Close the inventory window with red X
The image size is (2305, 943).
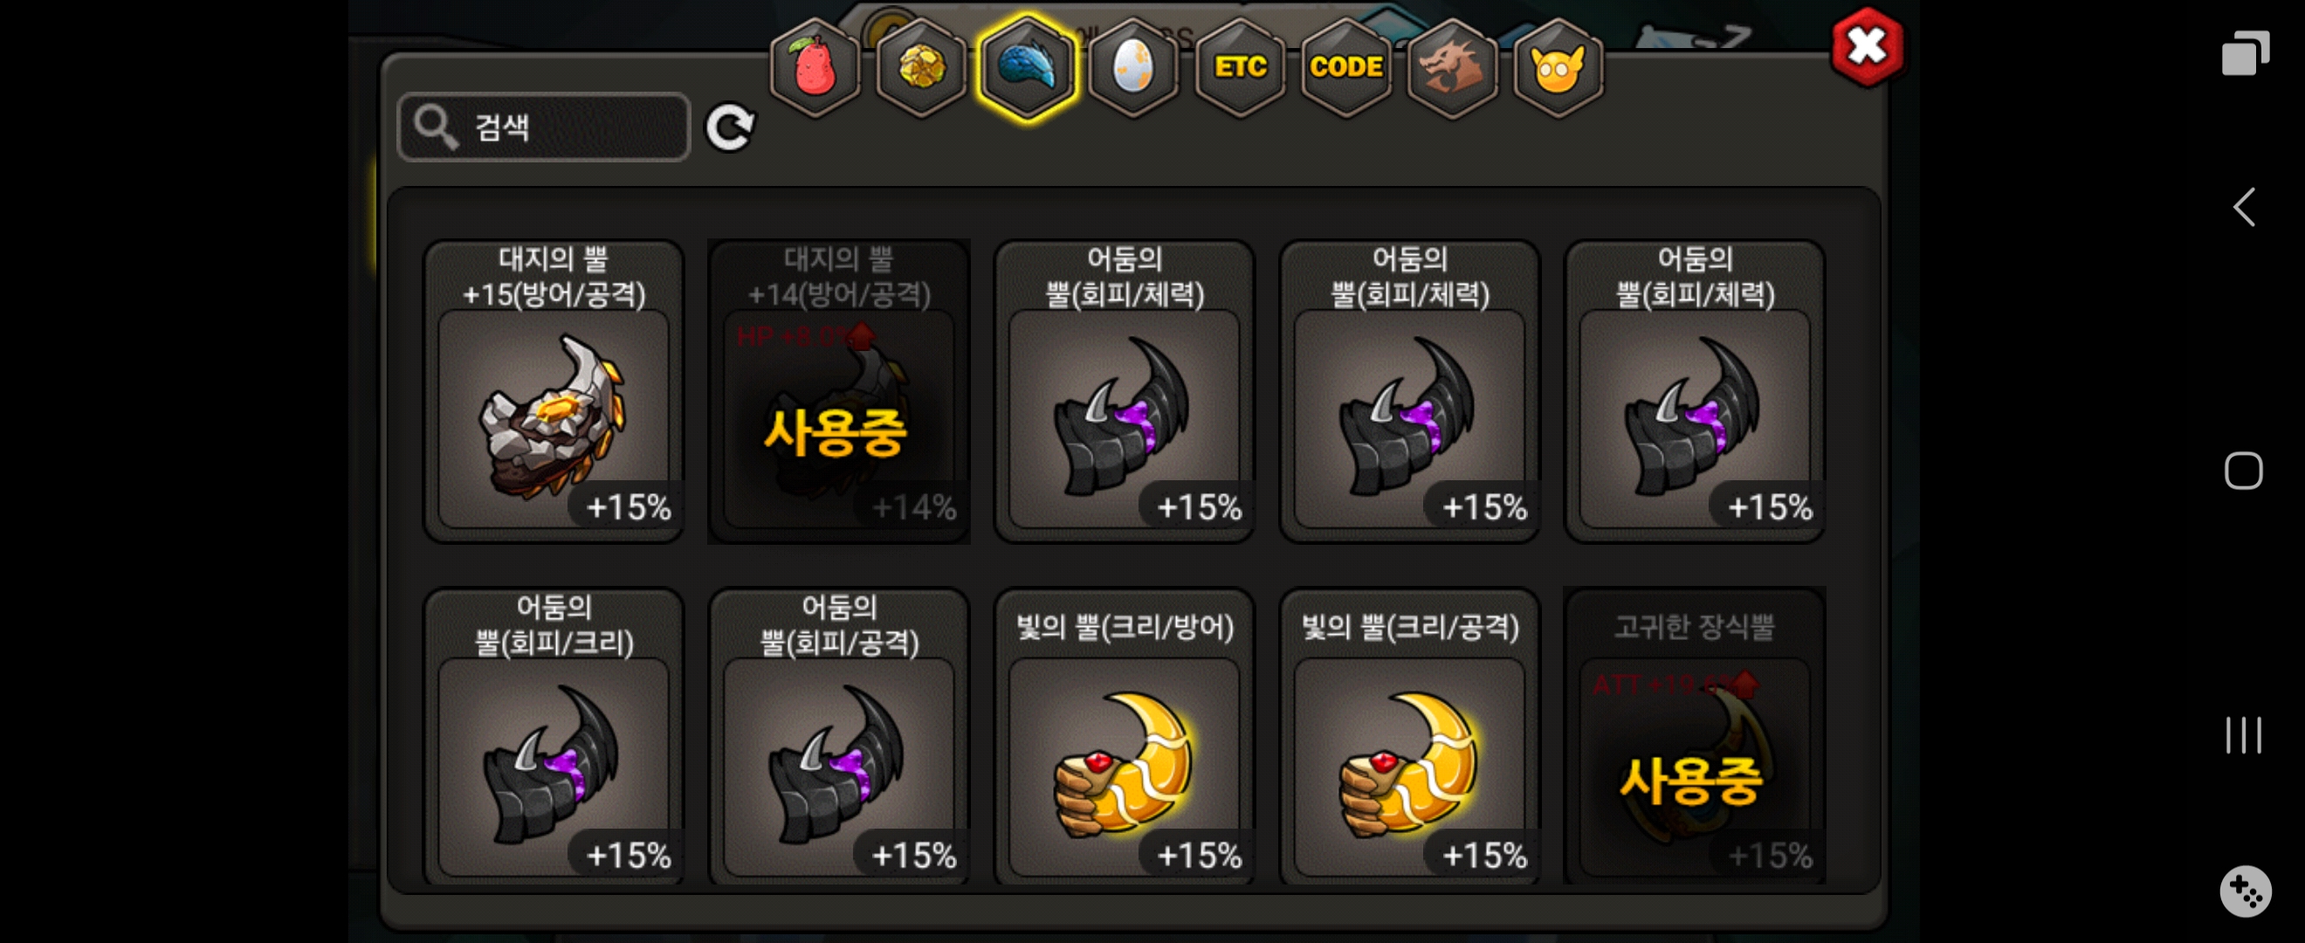click(x=1868, y=46)
